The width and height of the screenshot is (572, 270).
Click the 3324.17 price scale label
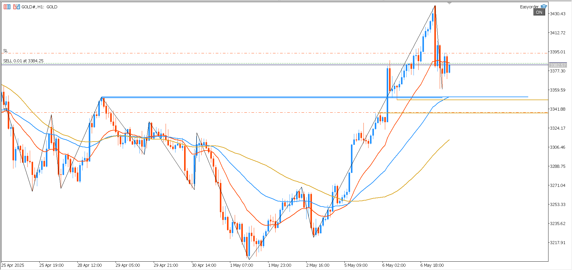(557, 128)
